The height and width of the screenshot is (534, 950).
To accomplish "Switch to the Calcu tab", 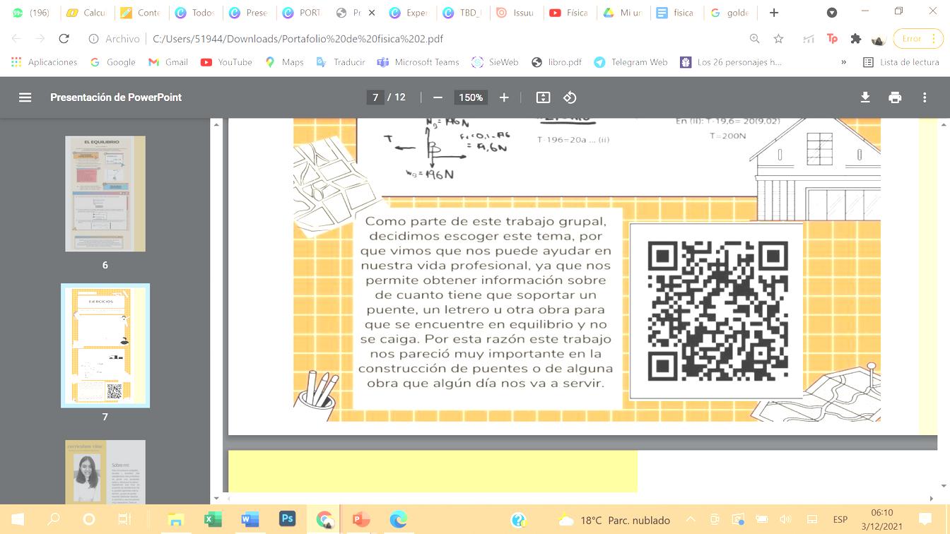I will click(x=86, y=13).
